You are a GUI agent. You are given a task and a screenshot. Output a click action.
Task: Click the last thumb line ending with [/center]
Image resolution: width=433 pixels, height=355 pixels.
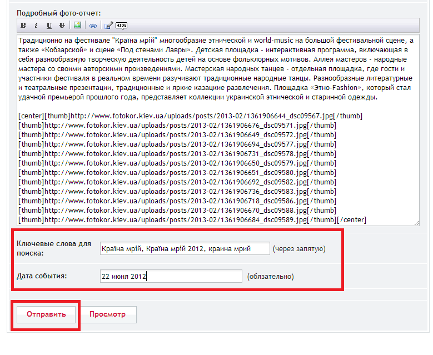pyautogui.click(x=192, y=220)
